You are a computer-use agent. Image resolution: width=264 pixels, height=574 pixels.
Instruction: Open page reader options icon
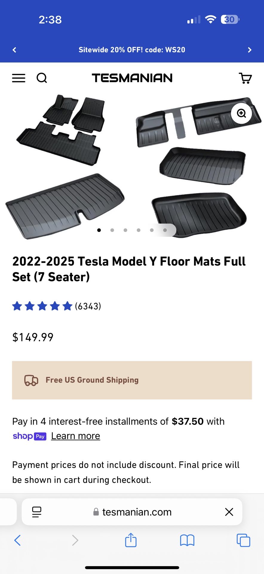click(37, 512)
